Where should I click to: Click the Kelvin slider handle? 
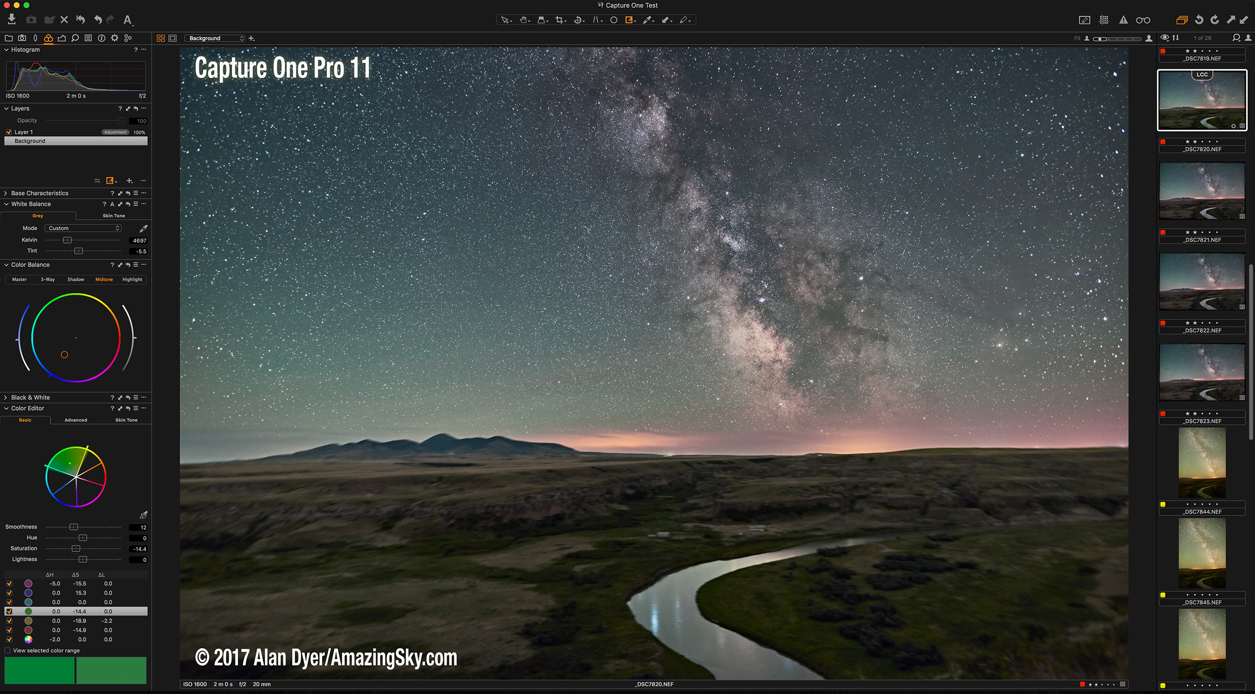[x=68, y=240]
